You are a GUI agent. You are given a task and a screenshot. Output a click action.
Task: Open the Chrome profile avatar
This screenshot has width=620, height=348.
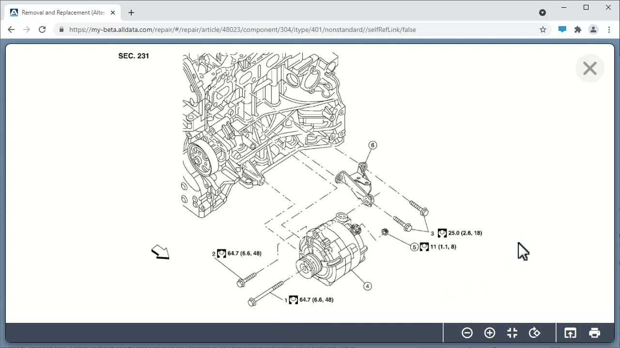point(593,29)
